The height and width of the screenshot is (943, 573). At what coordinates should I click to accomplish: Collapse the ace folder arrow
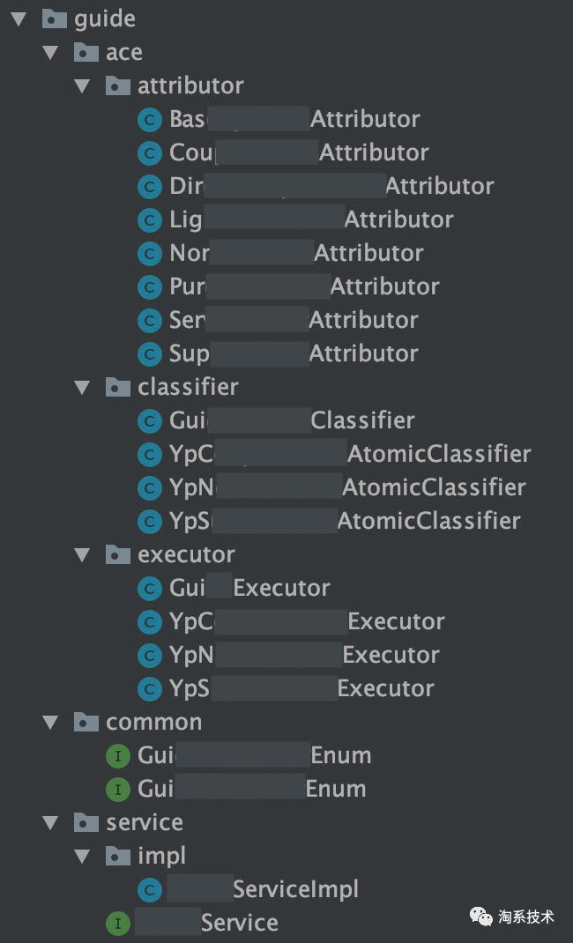[51, 52]
